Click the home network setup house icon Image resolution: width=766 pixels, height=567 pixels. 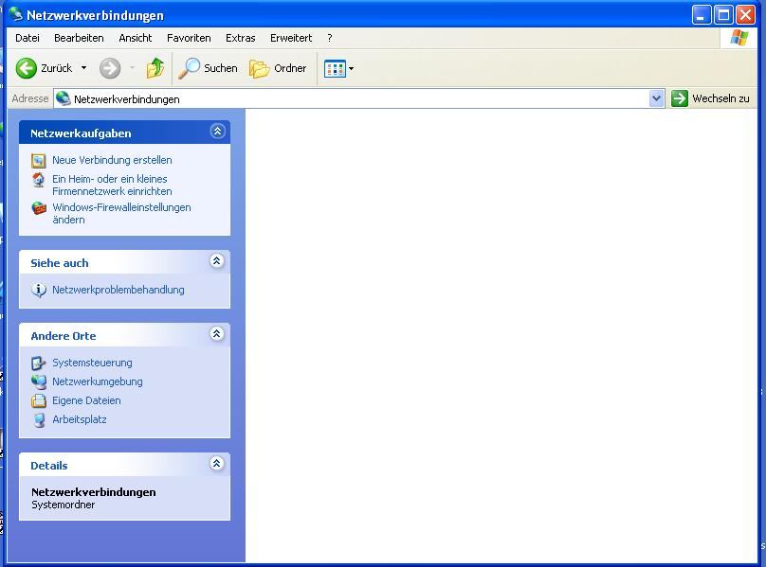pyautogui.click(x=39, y=180)
